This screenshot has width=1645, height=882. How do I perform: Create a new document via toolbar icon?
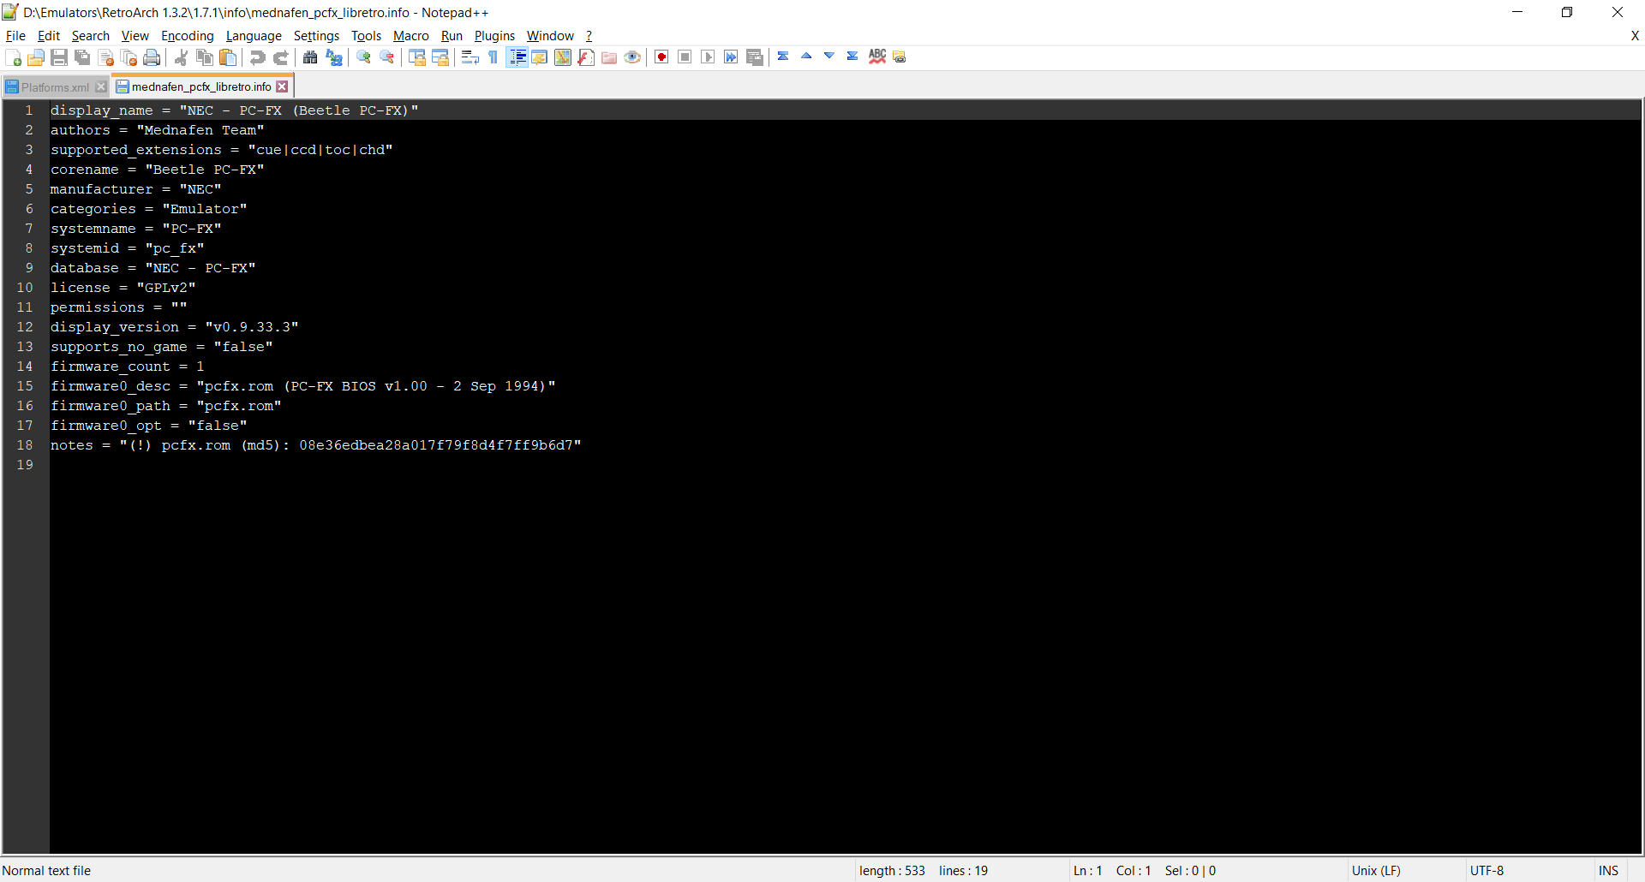coord(14,57)
